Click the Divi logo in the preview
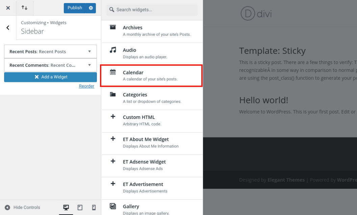This screenshot has height=215, width=357. pyautogui.click(x=256, y=13)
